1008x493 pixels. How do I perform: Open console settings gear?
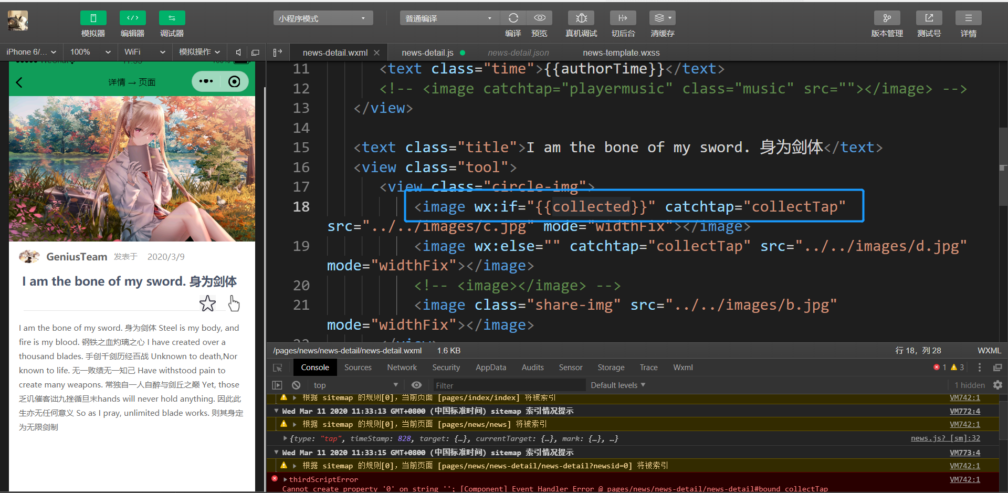(997, 385)
